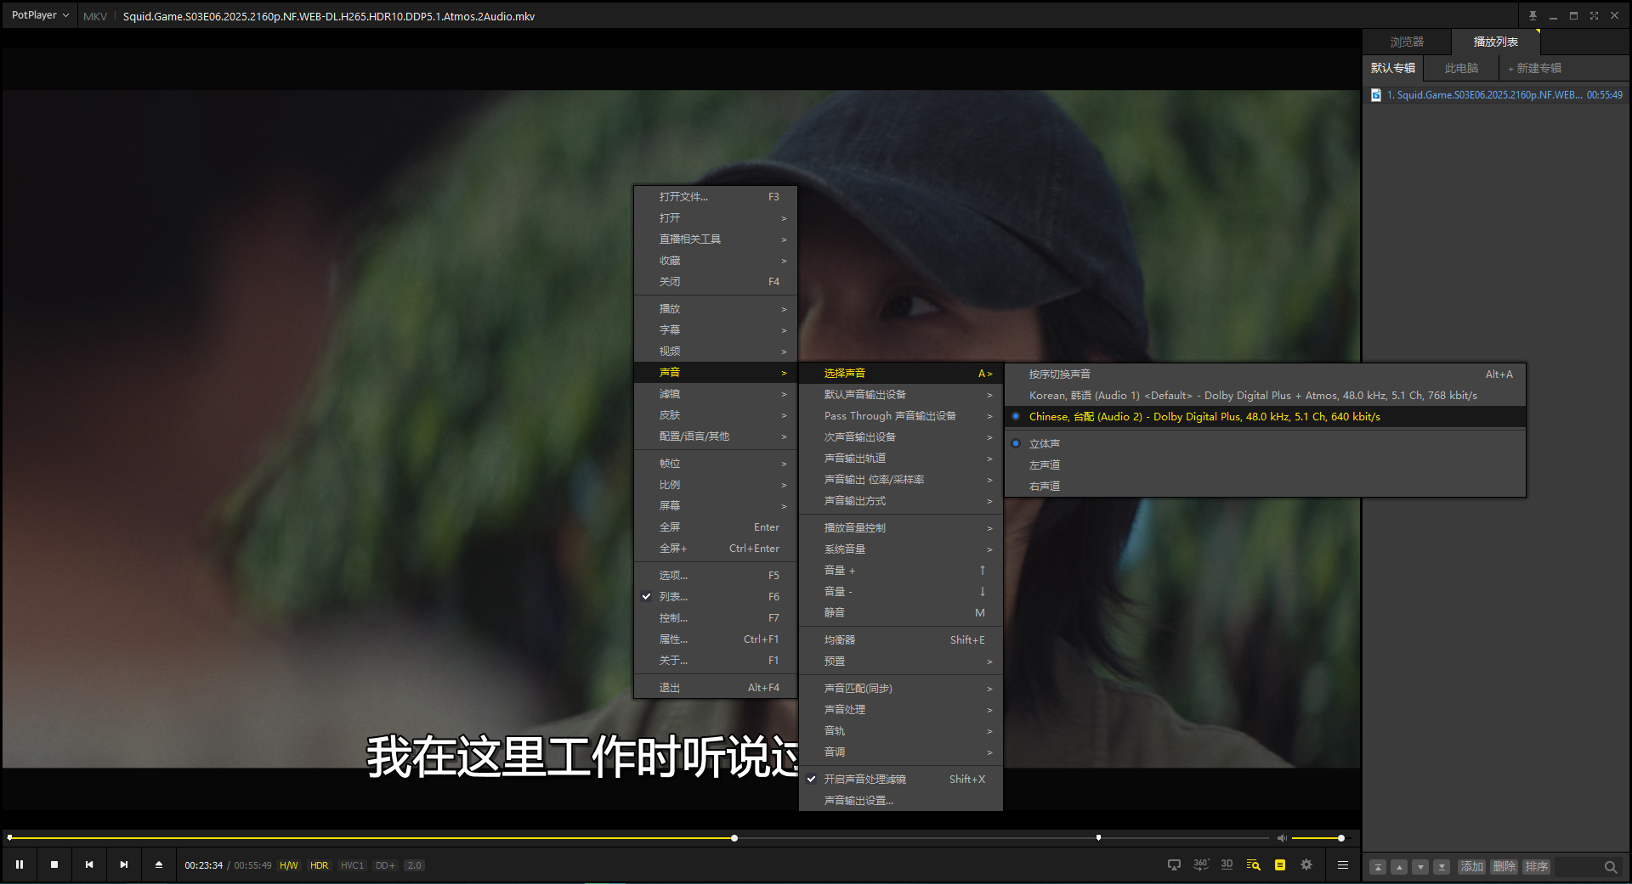Toggle off 开启声音处理滤镜
Image resolution: width=1632 pixels, height=884 pixels.
point(864,778)
